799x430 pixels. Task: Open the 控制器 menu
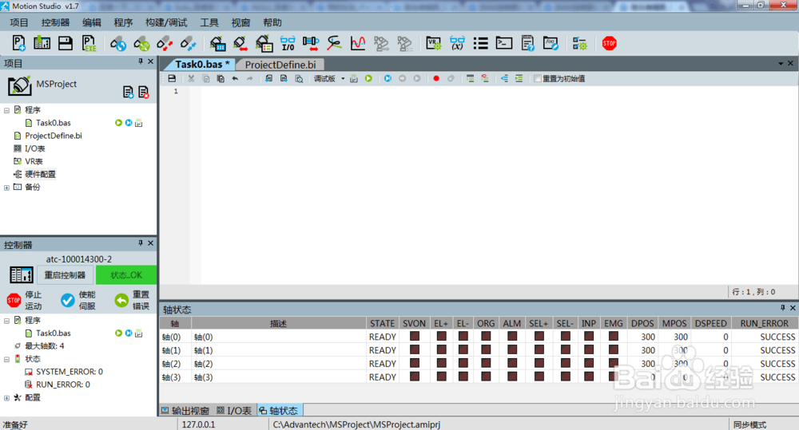pyautogui.click(x=55, y=22)
